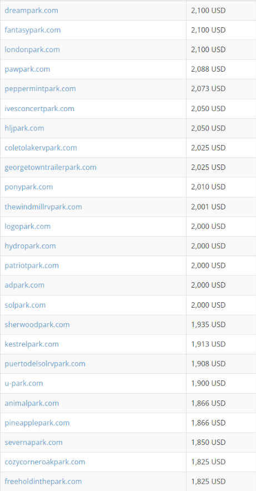Select the peppermintpark.com link

40,89
